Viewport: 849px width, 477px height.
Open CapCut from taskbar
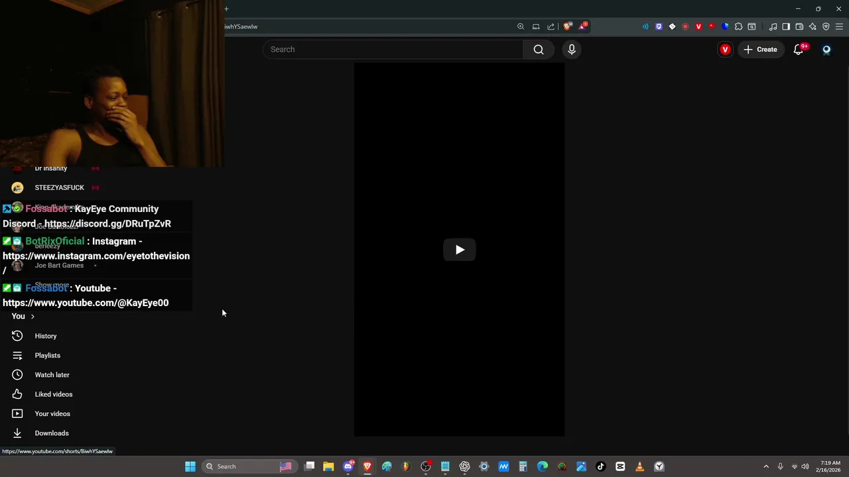(620, 466)
